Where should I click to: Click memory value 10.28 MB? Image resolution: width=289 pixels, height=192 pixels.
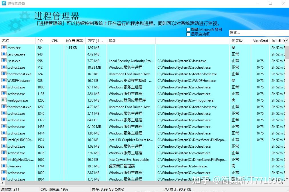tap(94, 67)
